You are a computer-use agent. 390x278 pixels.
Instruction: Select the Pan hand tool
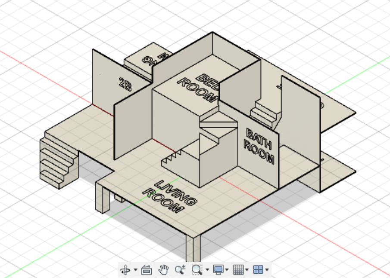click(163, 269)
